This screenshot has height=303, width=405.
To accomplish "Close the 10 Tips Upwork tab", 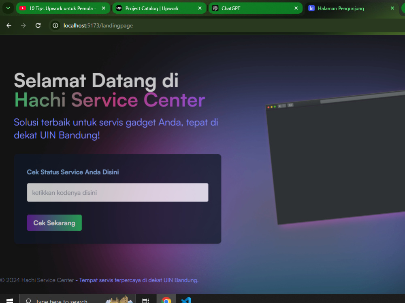I will (104, 8).
